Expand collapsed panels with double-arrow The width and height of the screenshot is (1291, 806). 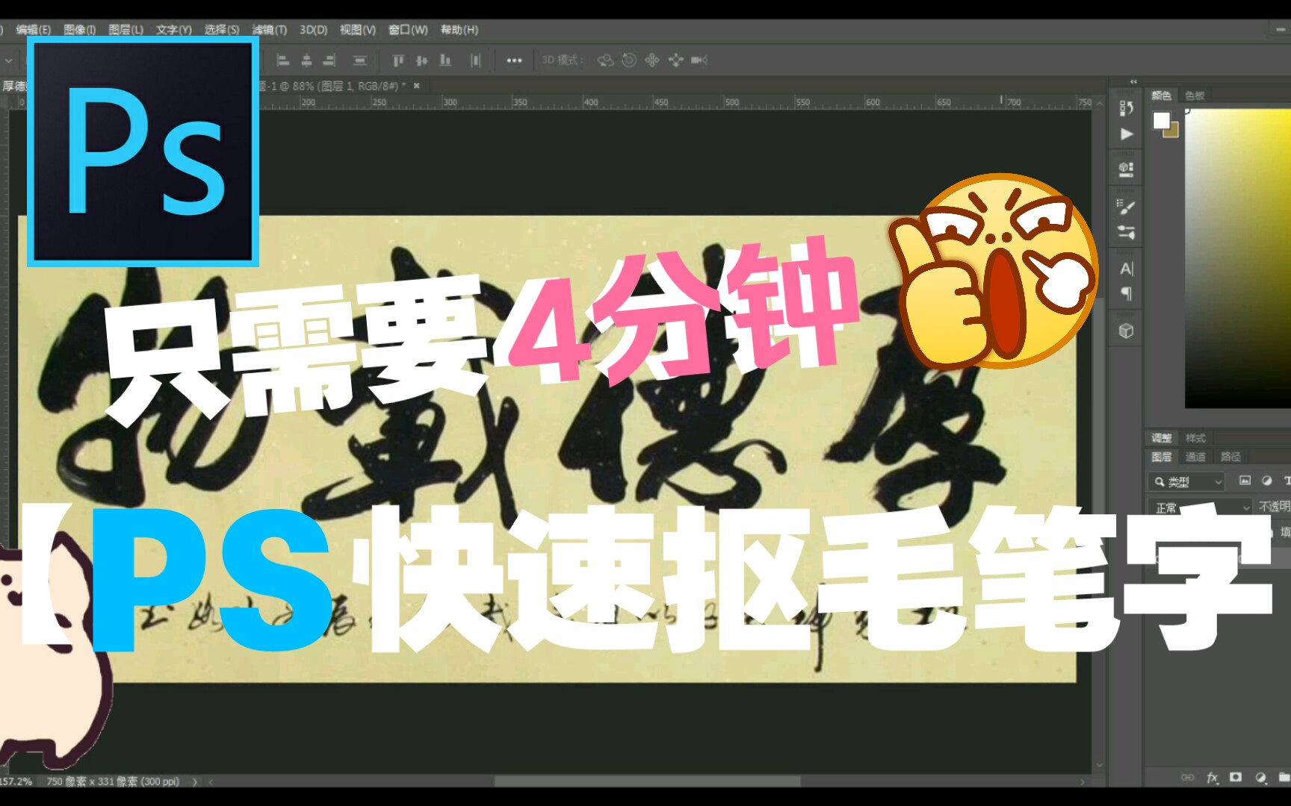click(1133, 81)
